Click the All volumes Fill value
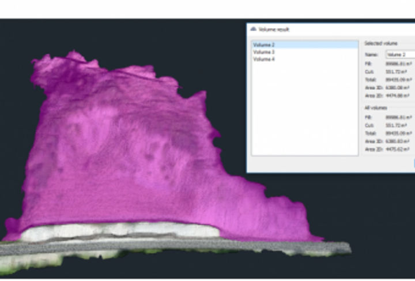 (x=399, y=117)
